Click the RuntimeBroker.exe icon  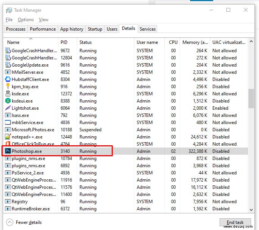(8, 209)
